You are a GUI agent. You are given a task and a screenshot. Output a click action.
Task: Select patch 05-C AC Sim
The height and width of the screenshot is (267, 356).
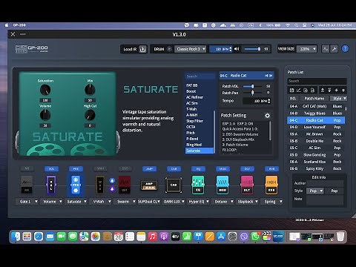coord(316,148)
